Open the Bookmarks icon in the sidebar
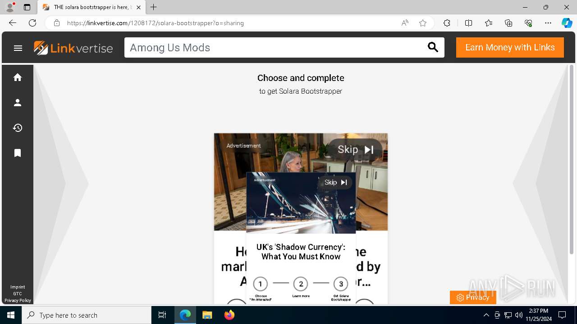Image resolution: width=577 pixels, height=324 pixels. (18, 153)
